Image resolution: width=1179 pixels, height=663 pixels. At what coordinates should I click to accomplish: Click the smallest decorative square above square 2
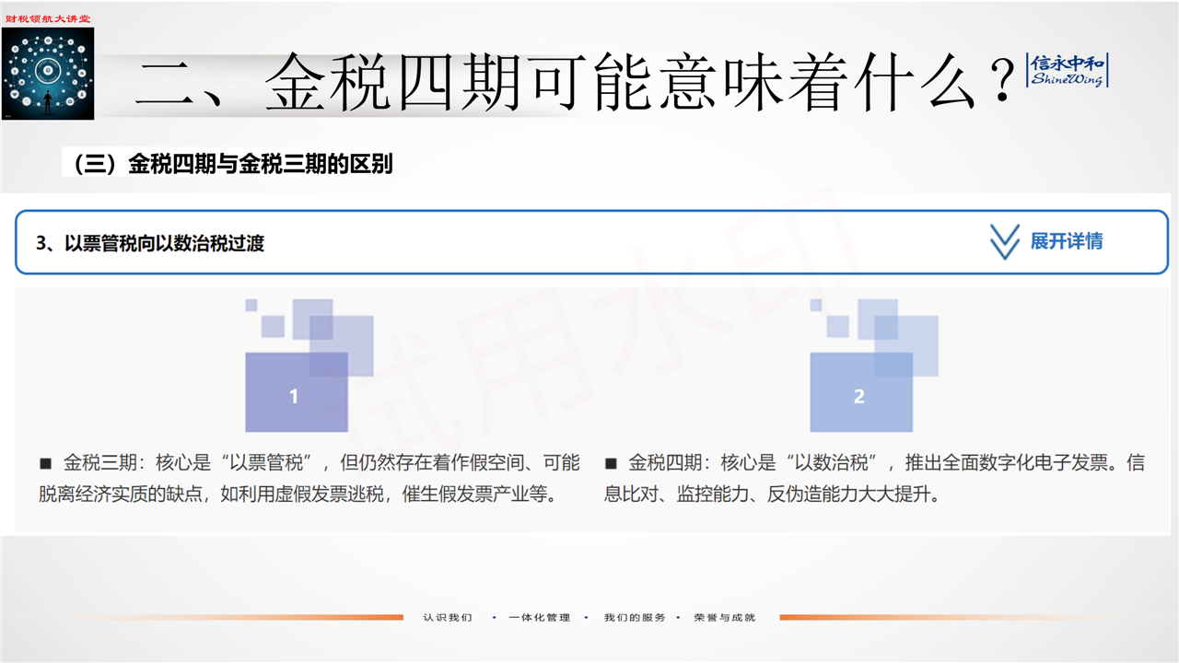click(x=815, y=305)
